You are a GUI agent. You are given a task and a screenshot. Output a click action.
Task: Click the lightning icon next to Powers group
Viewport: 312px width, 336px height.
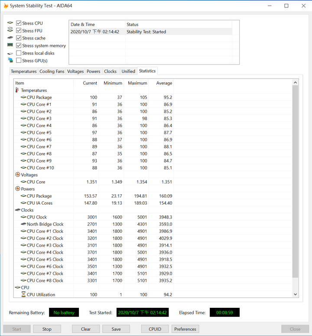pos(18,189)
